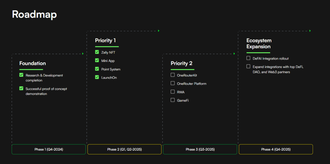The height and width of the screenshot is (164, 330).
Task: Select the Ecosystem Expansion heading
Action: click(x=259, y=43)
